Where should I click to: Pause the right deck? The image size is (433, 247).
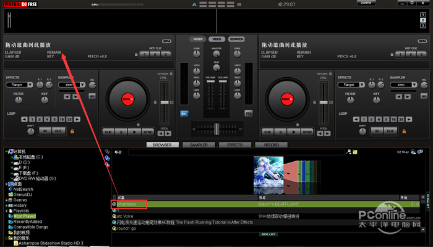click(x=281, y=132)
